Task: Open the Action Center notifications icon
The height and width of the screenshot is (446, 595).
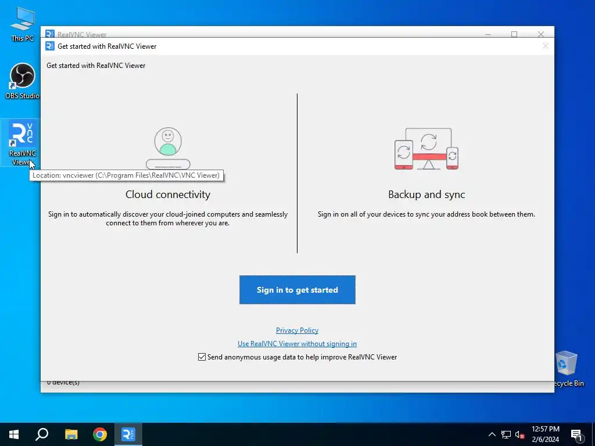Action: (577, 435)
